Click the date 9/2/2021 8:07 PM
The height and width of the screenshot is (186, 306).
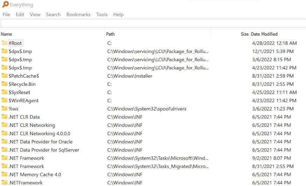pos(271,158)
